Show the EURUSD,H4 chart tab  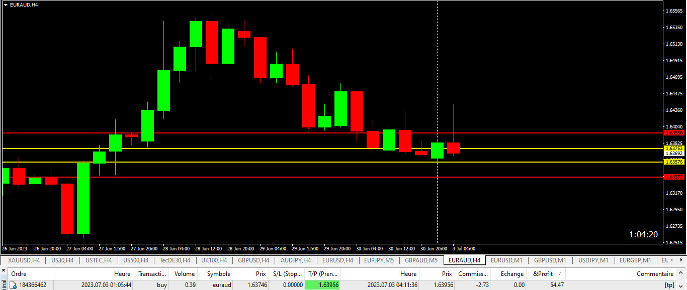(x=337, y=260)
